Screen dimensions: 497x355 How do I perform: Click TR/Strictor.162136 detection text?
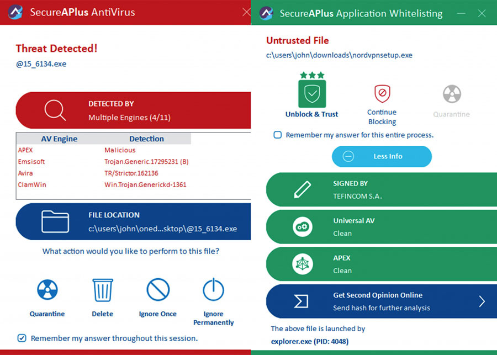tap(131, 173)
